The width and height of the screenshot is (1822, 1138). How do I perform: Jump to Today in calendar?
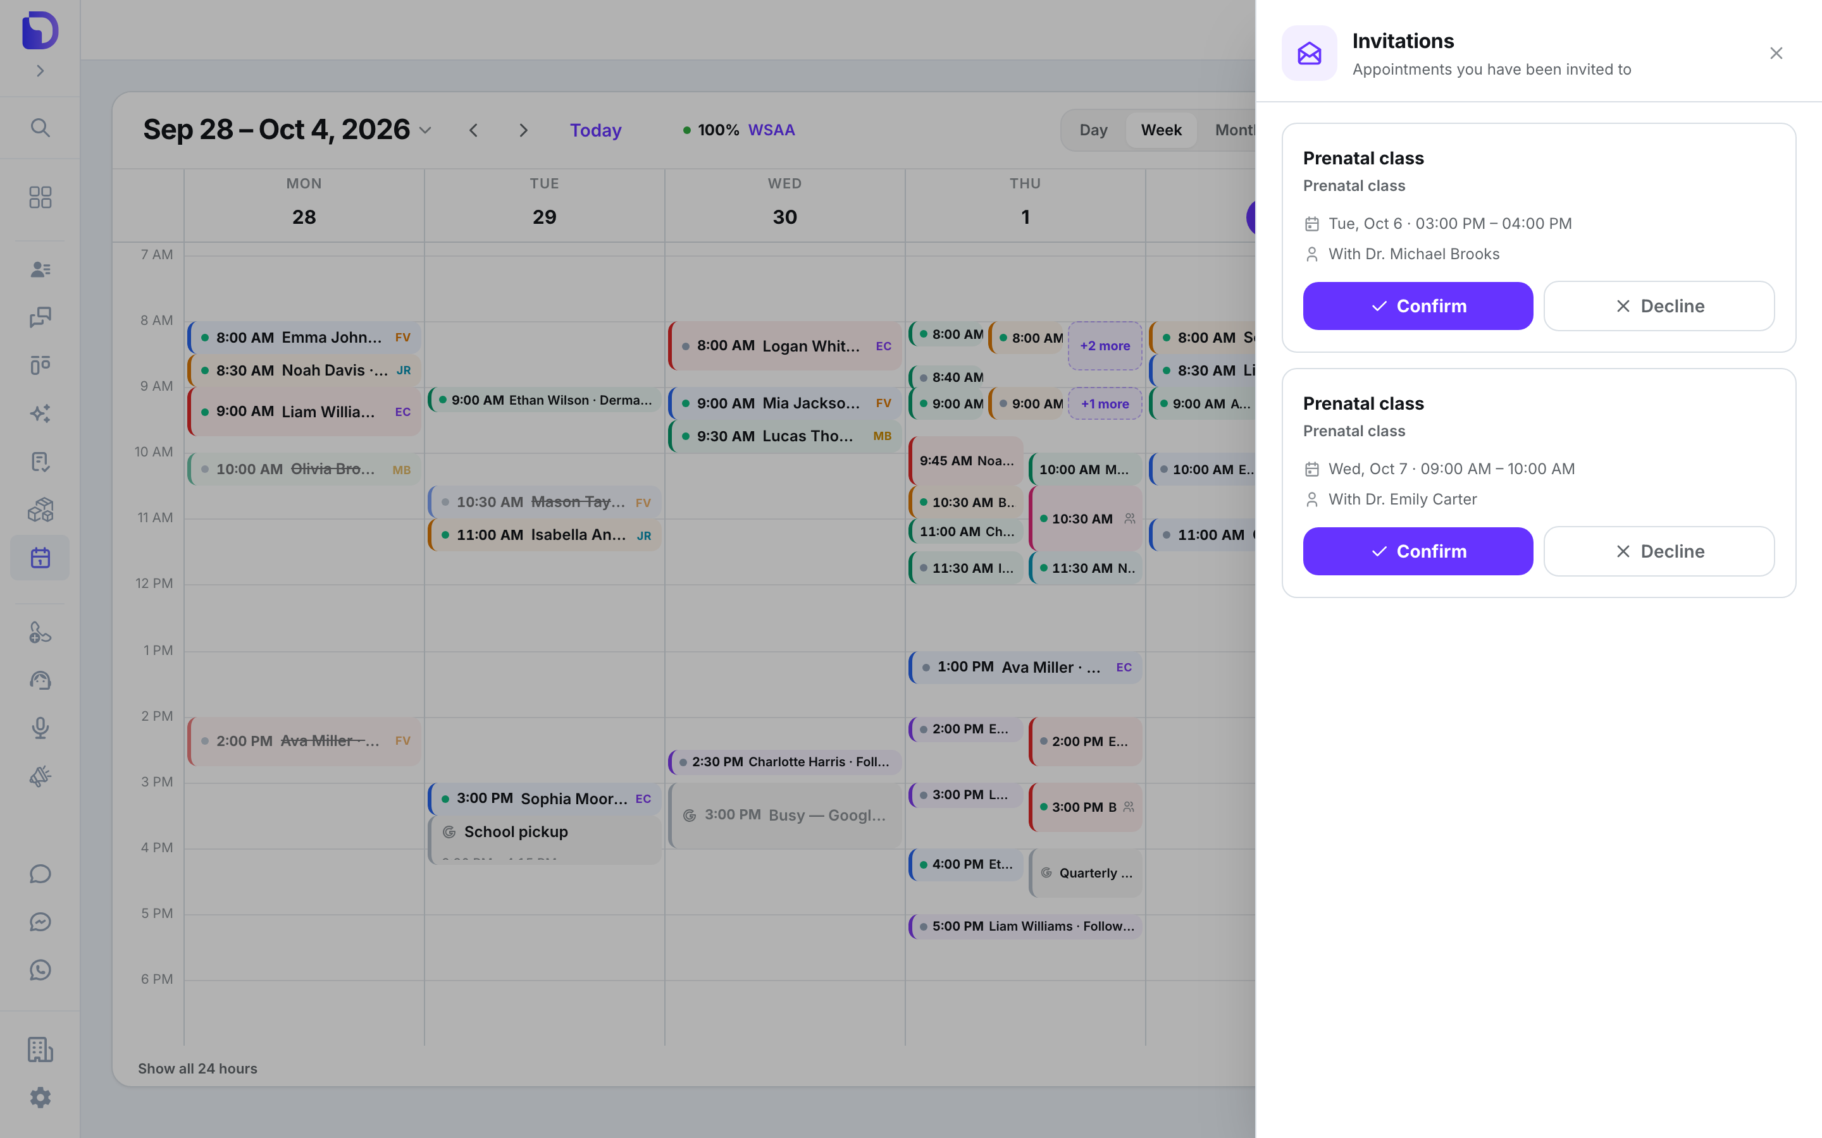pos(595,130)
